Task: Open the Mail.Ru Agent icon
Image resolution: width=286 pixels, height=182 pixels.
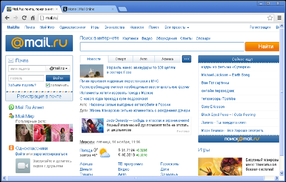Action: point(11,107)
